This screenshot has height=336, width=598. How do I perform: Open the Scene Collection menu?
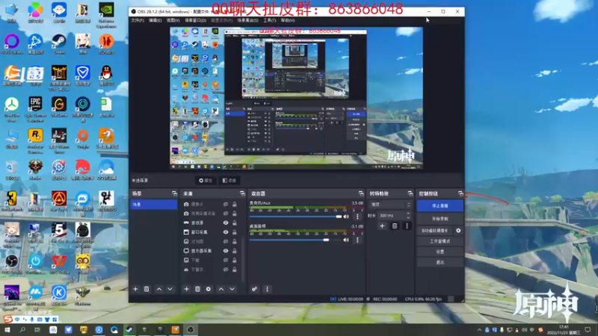click(247, 20)
